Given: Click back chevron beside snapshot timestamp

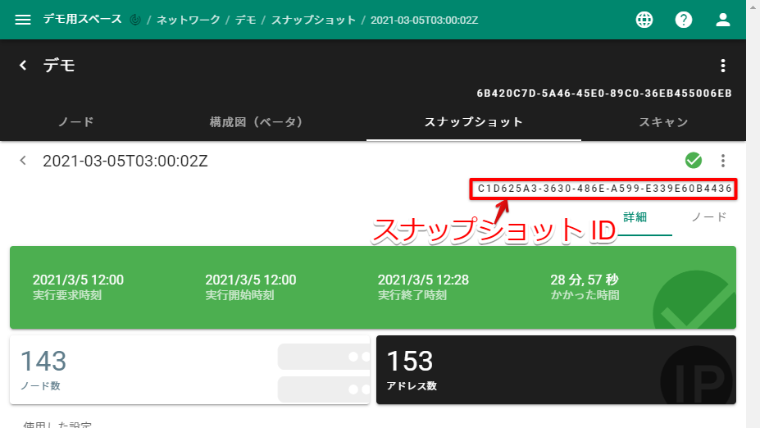Looking at the screenshot, I should [23, 160].
